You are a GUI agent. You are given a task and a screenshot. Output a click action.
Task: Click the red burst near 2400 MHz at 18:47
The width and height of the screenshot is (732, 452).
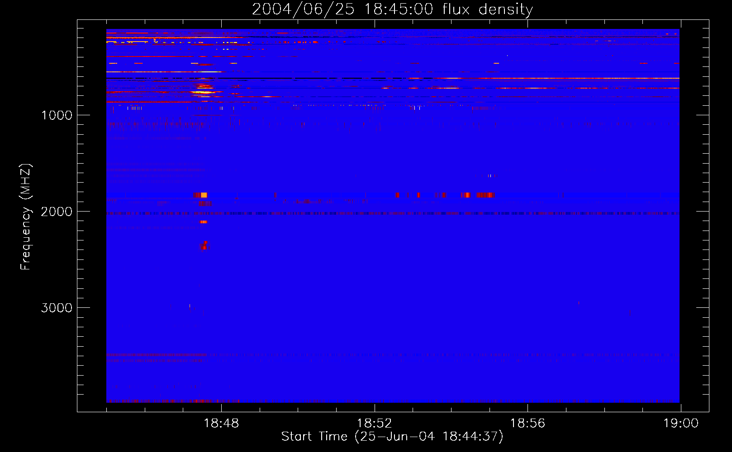(204, 245)
